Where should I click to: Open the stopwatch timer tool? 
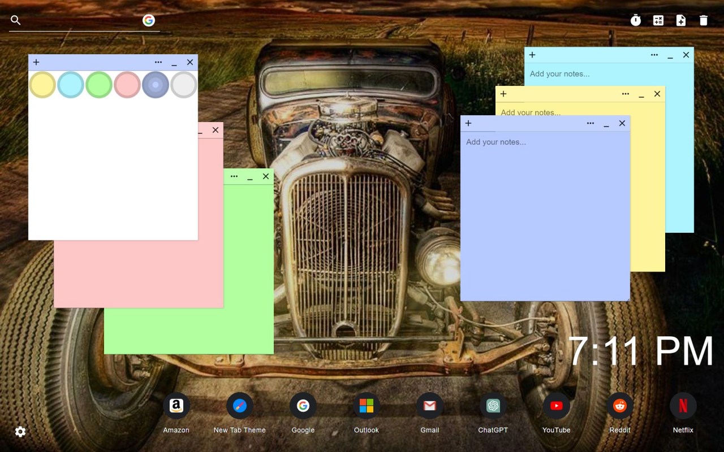click(x=636, y=20)
